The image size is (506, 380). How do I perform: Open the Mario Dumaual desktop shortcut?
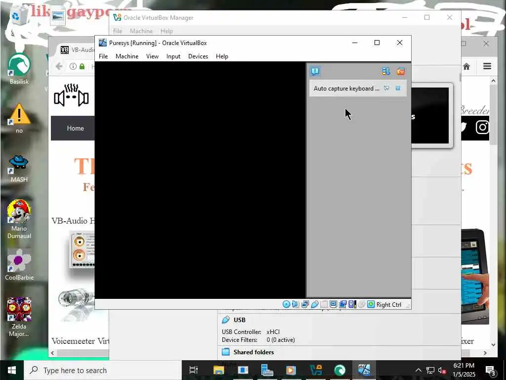(19, 219)
